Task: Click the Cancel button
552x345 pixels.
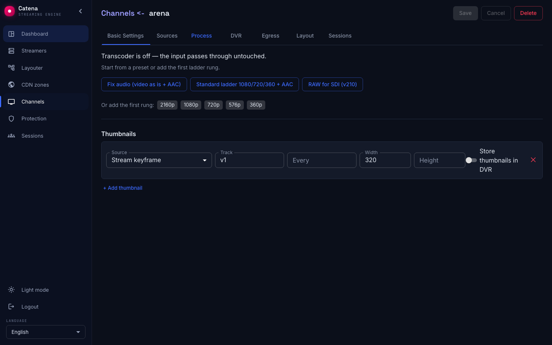Action: pyautogui.click(x=496, y=13)
